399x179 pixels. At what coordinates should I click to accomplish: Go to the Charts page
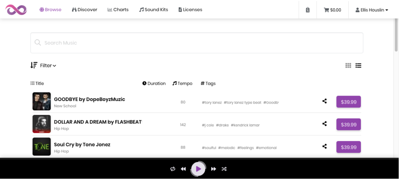point(118,10)
